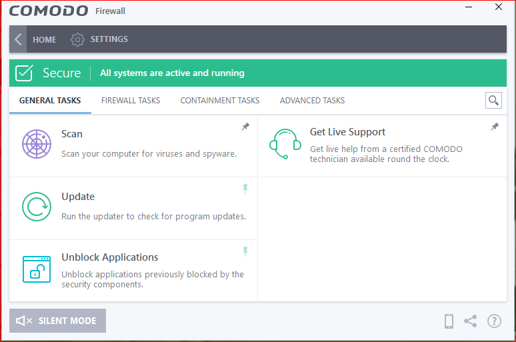Click the back arrow beside Home
This screenshot has width=516, height=342.
tap(18, 39)
